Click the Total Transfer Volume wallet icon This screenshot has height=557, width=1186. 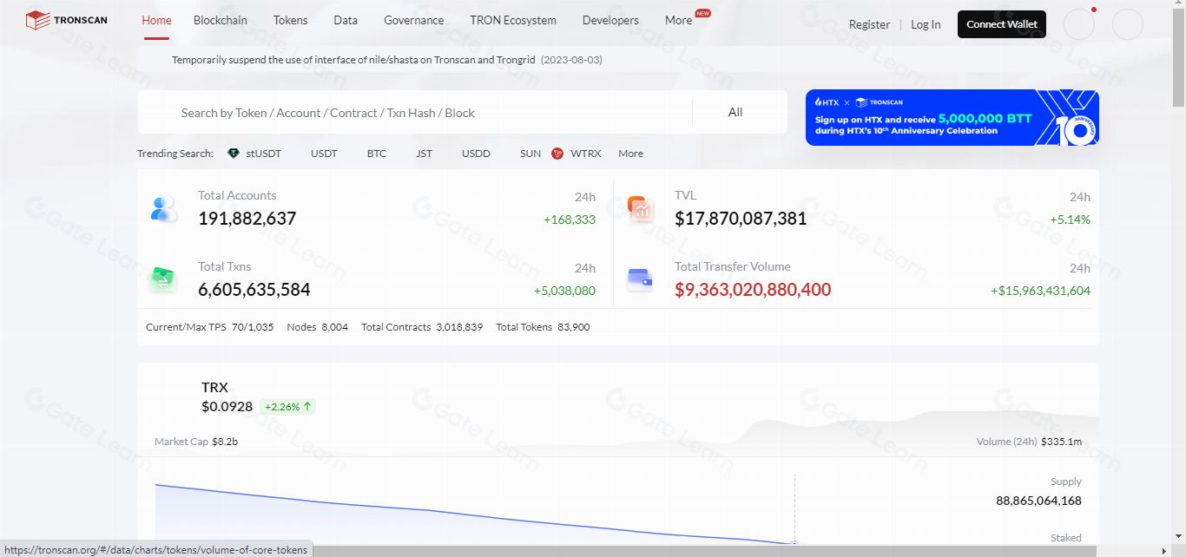(x=640, y=279)
